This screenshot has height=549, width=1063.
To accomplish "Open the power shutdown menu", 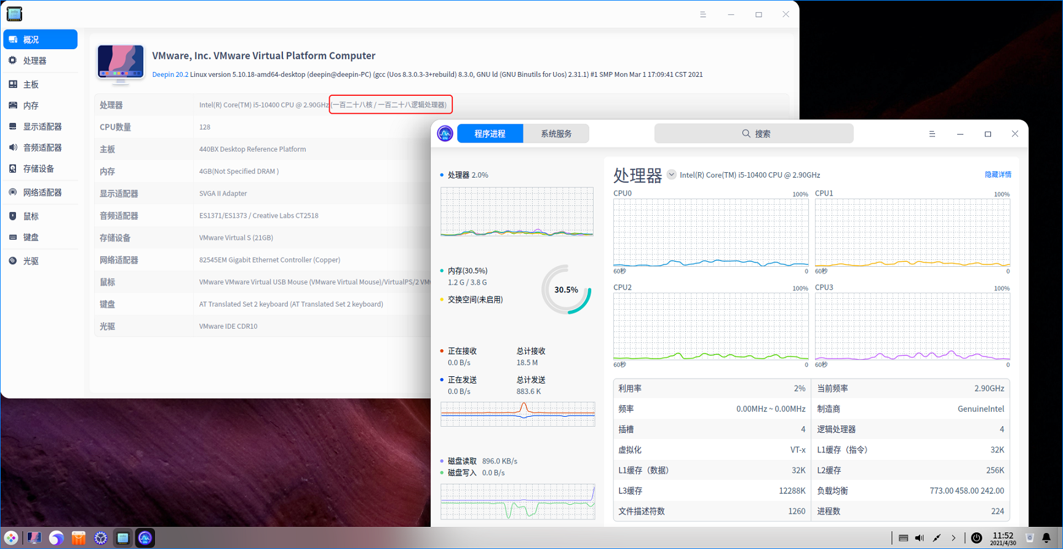I will (976, 538).
